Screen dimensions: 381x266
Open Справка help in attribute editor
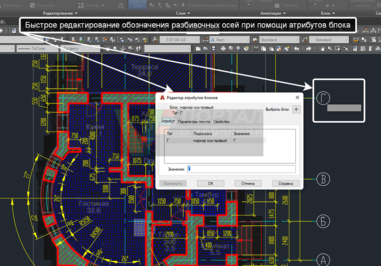click(285, 183)
